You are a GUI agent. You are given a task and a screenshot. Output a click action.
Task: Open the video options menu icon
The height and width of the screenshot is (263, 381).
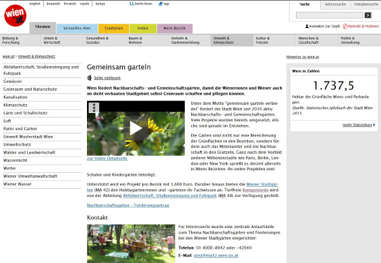[x=93, y=107]
